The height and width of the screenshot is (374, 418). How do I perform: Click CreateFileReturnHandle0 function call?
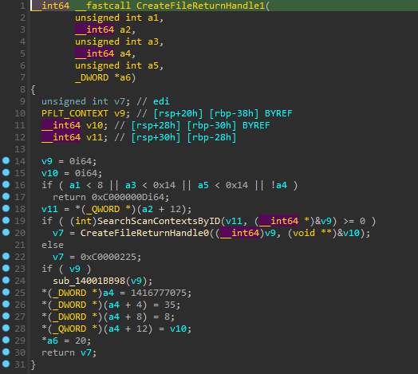coord(145,233)
